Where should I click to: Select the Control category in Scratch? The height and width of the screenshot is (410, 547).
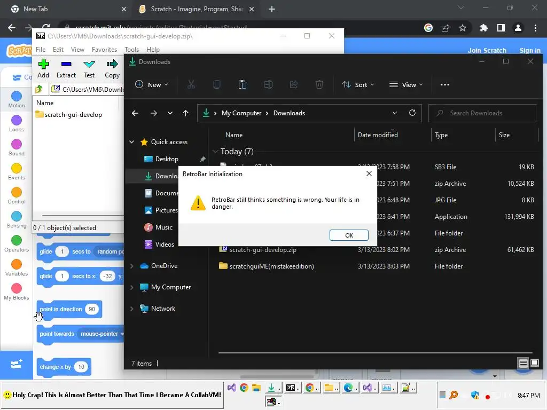point(17,195)
